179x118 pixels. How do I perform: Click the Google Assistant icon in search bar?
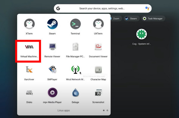[x=147, y=8]
